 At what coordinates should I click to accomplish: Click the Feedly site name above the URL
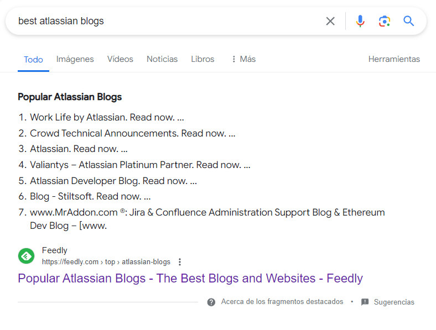[55, 250]
